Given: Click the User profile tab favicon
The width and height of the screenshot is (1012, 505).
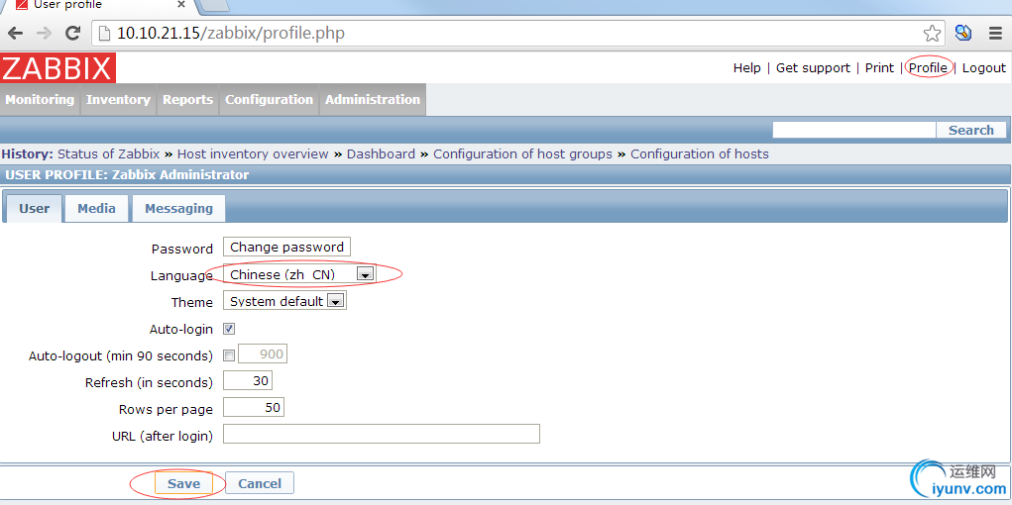Looking at the screenshot, I should [21, 5].
